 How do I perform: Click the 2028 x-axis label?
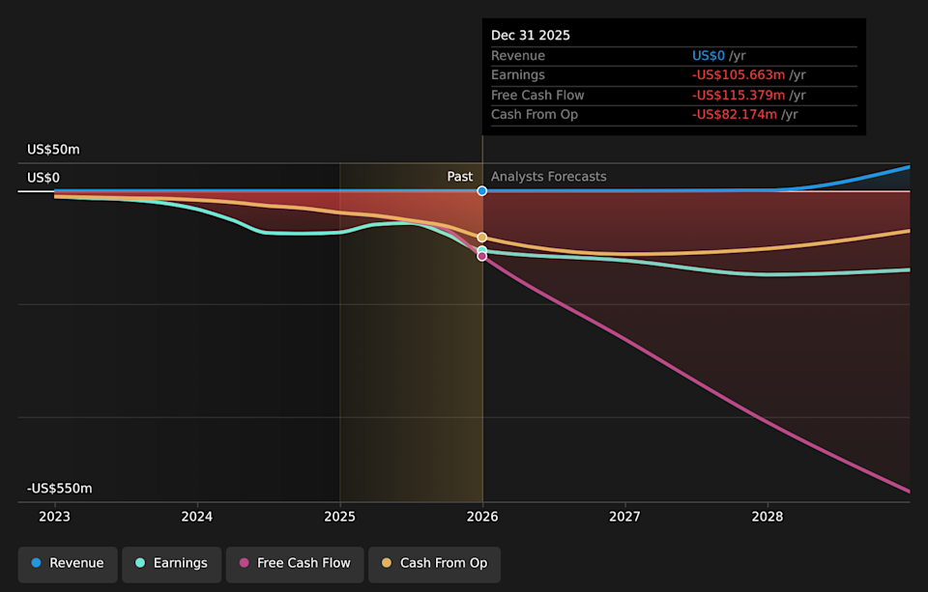point(768,517)
